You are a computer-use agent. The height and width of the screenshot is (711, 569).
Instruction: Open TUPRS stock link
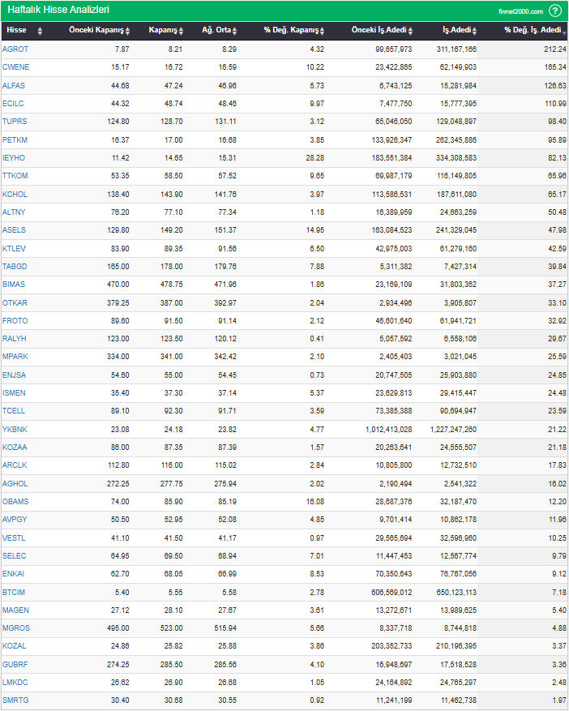(15, 122)
